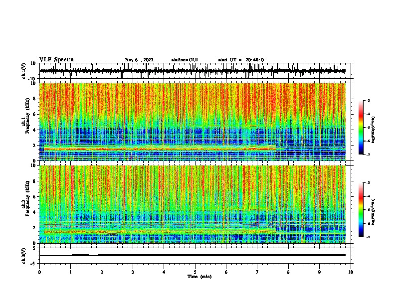The height and width of the screenshot is (305, 395).
Task: Click the "VLF Spectra" plot title
Action: [x=56, y=60]
